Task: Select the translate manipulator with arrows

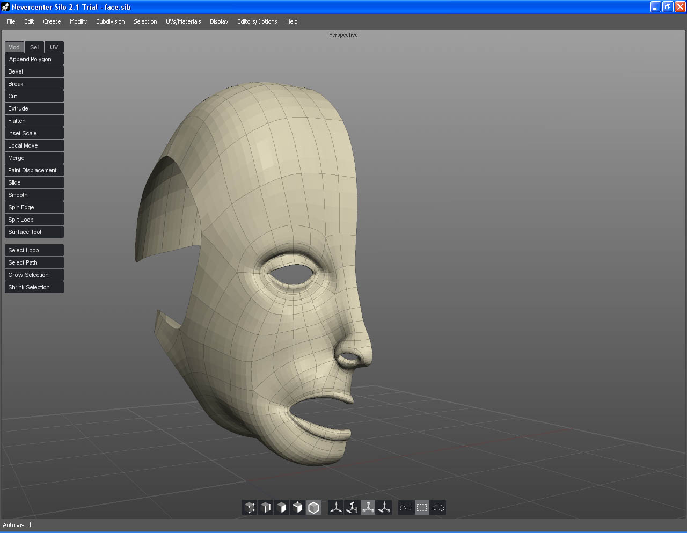Action: pos(336,507)
